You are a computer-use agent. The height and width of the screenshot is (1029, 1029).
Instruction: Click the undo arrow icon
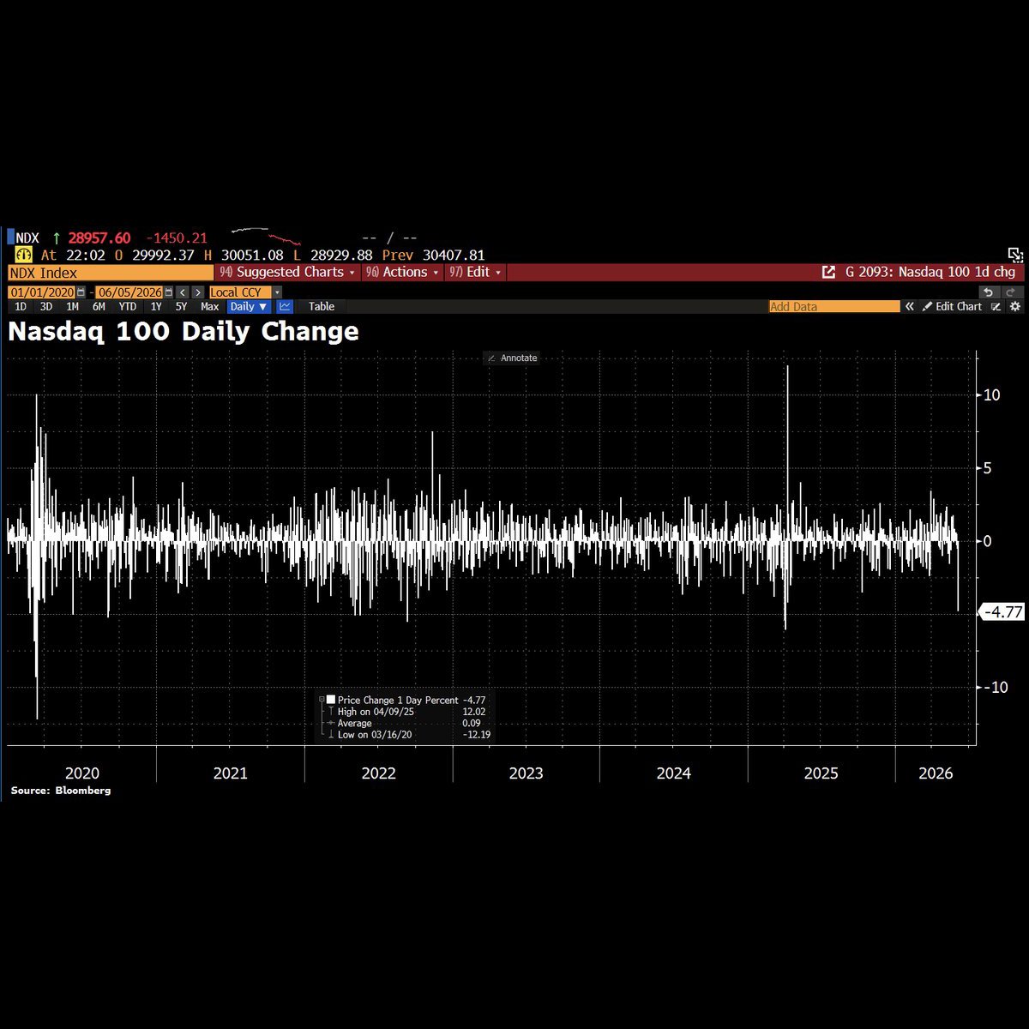coord(988,292)
